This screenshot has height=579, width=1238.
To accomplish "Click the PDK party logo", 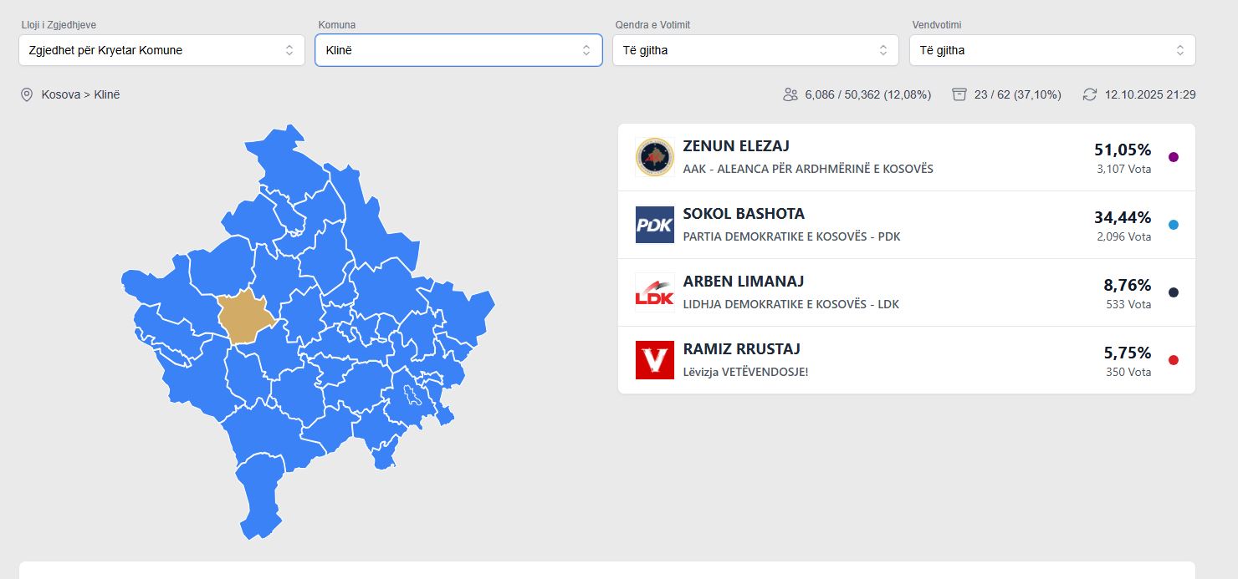I will (654, 225).
